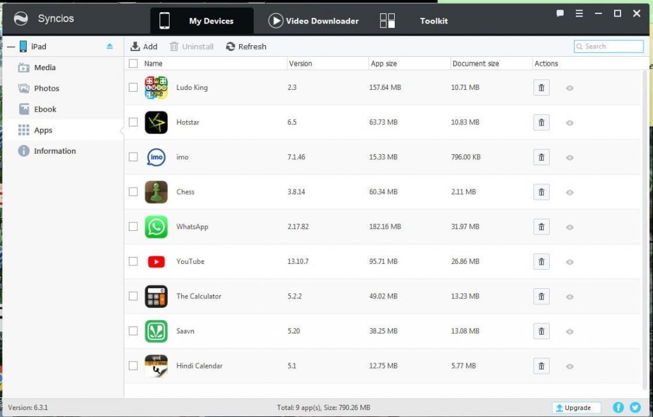The image size is (653, 417).
Task: Click the Hindi Calendar app icon
Action: (156, 366)
